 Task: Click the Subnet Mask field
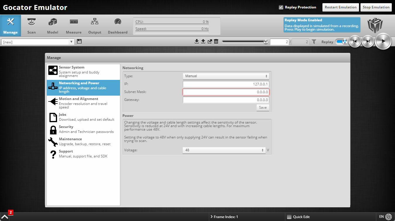(226, 92)
